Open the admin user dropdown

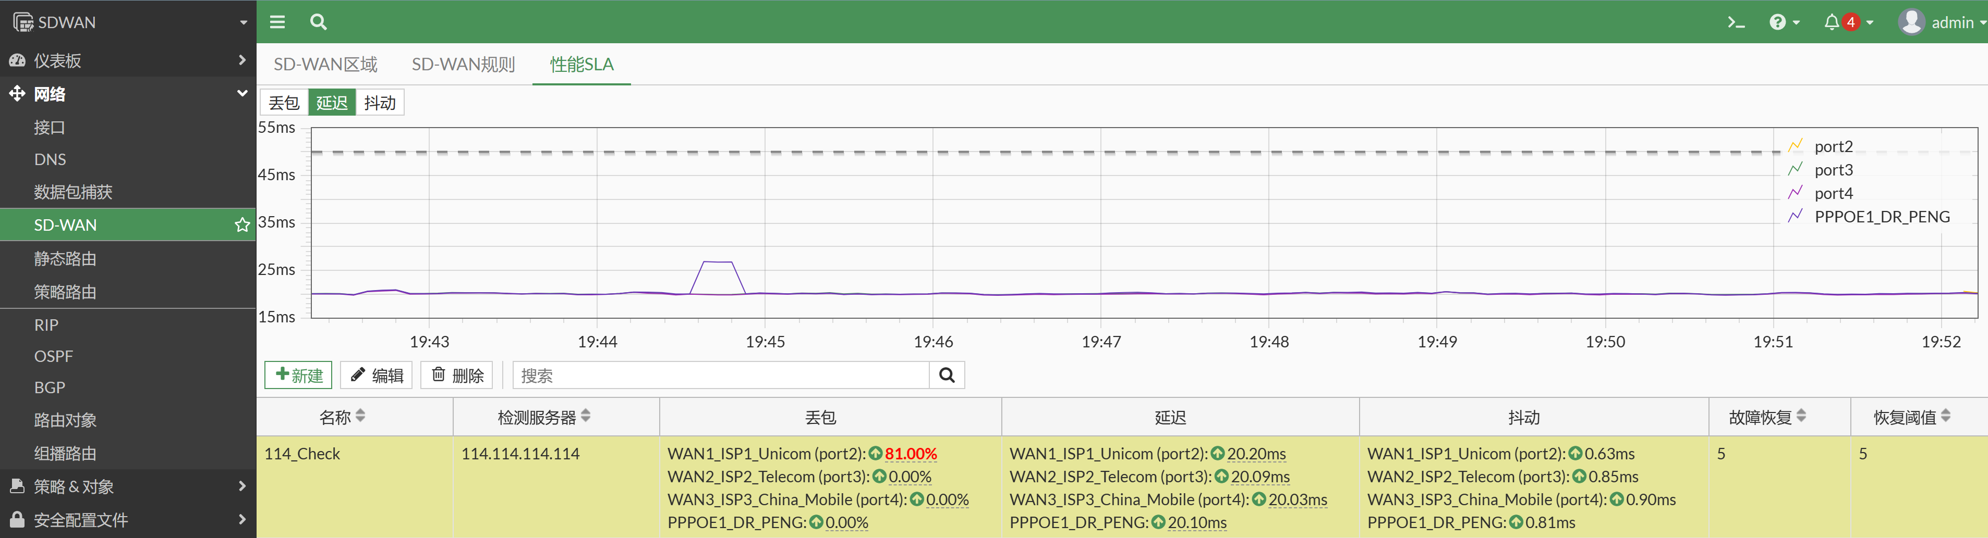[x=1942, y=22]
